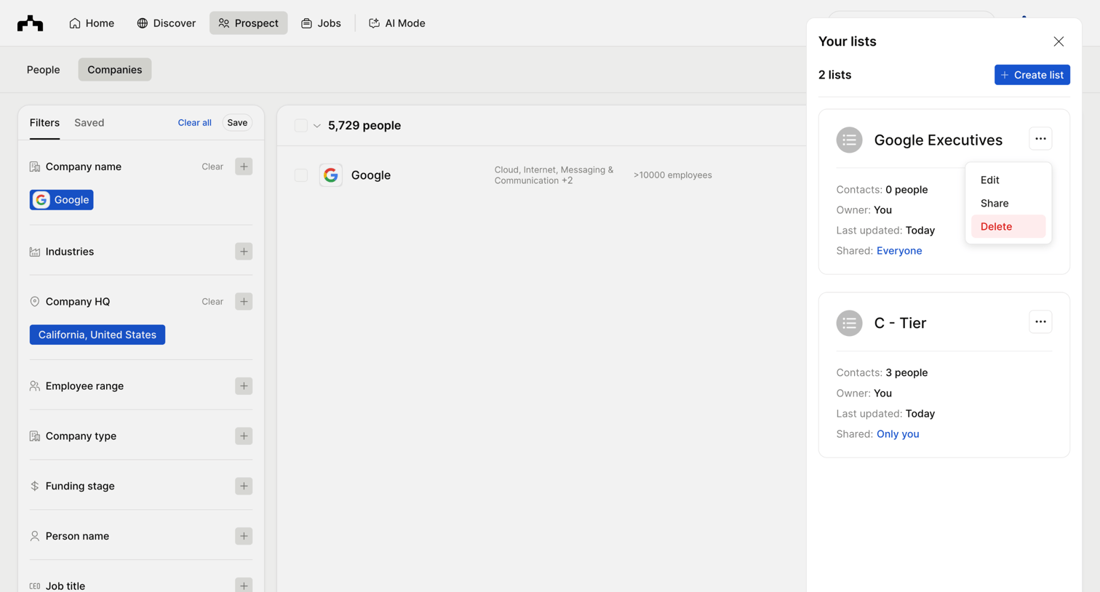Switch to AI Mode
This screenshot has width=1100, height=592.
point(396,23)
